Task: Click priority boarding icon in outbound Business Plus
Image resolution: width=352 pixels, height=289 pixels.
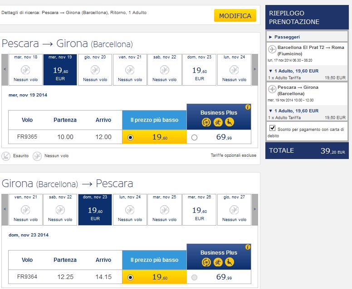Action: pos(219,122)
